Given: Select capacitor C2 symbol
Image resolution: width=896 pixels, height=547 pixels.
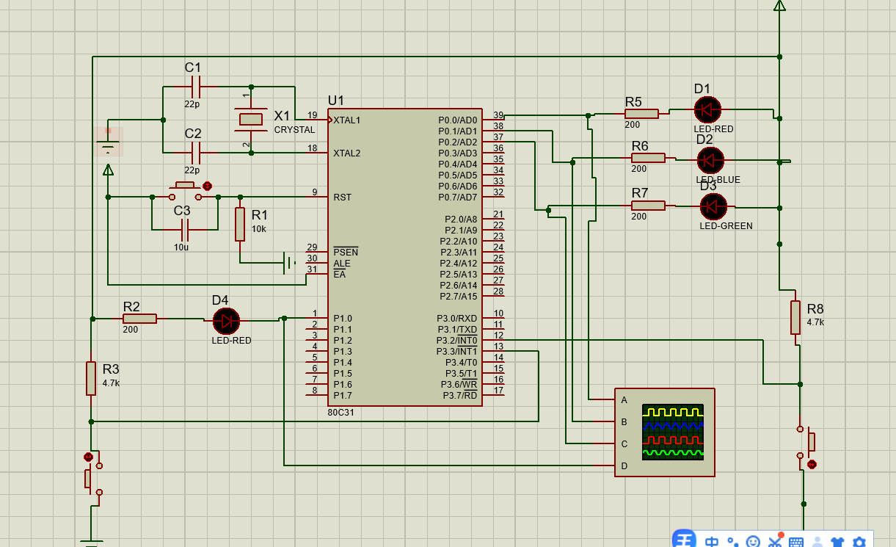Looking at the screenshot, I should pyautogui.click(x=195, y=153).
